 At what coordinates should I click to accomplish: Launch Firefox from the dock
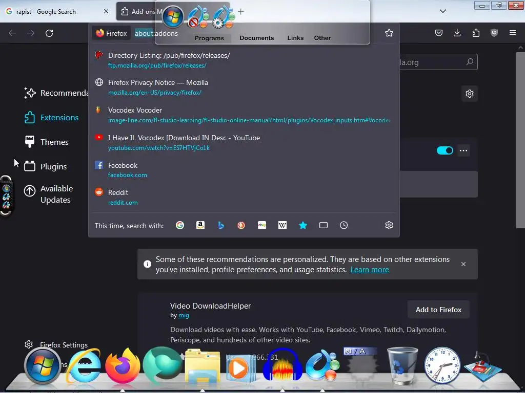[123, 366]
